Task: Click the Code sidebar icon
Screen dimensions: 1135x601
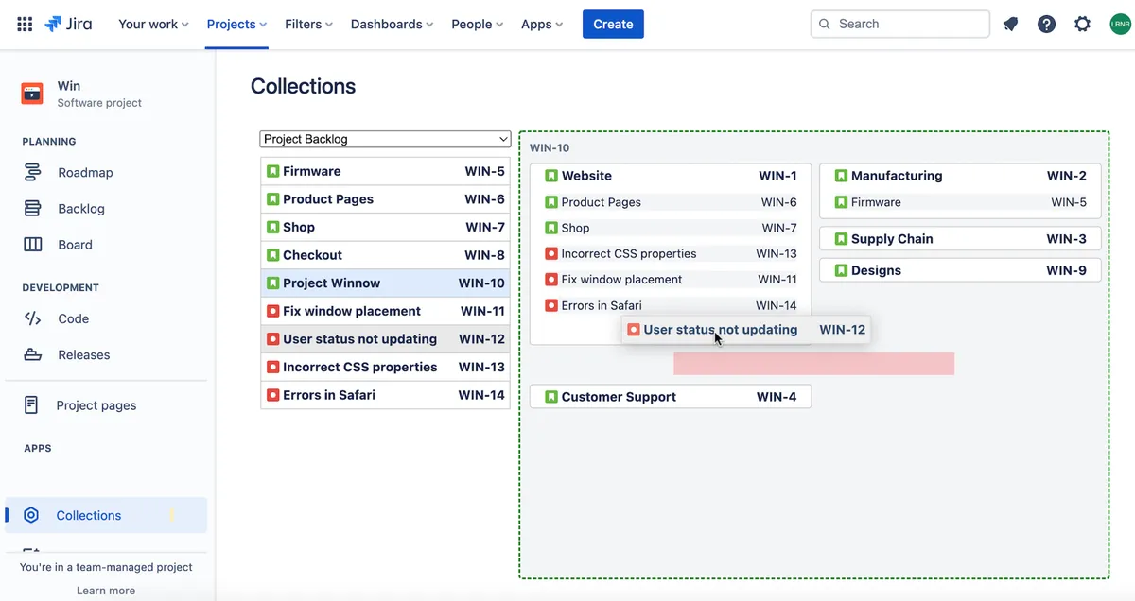Action: 32,318
